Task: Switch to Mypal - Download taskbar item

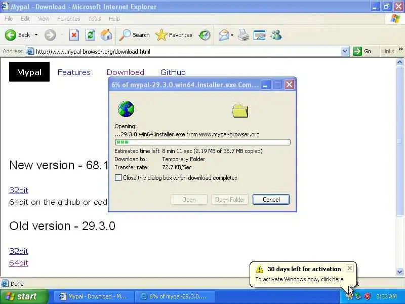Action: point(94,296)
